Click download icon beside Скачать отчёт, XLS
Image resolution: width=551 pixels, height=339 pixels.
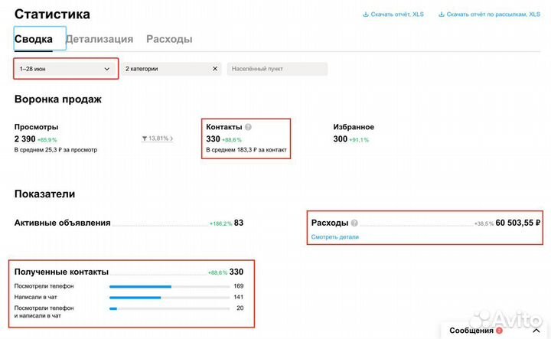366,15
